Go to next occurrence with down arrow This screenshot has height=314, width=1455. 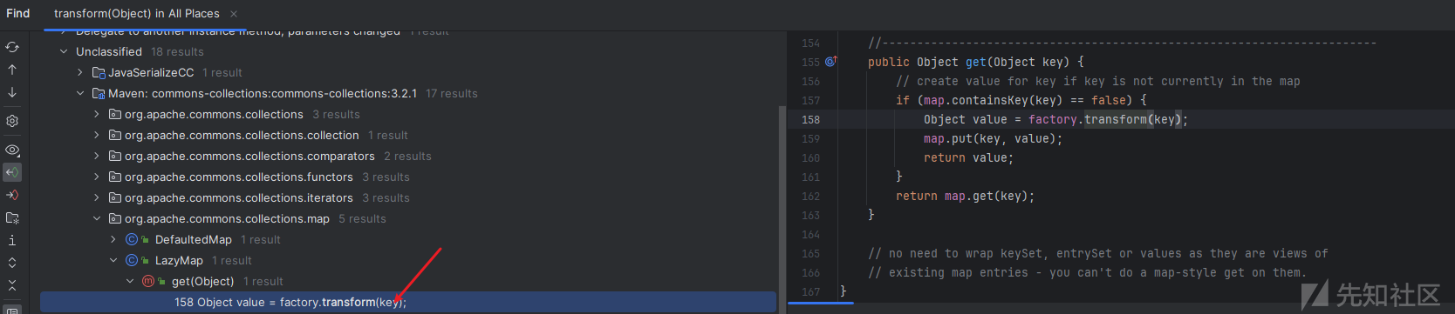12,92
